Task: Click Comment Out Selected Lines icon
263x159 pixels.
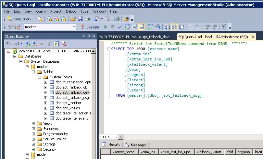Action: coord(191,27)
